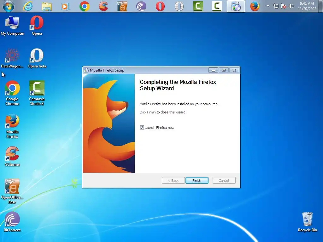Launch Google Chrome from the taskbar
The width and height of the screenshot is (323, 242).
[x=85, y=6]
